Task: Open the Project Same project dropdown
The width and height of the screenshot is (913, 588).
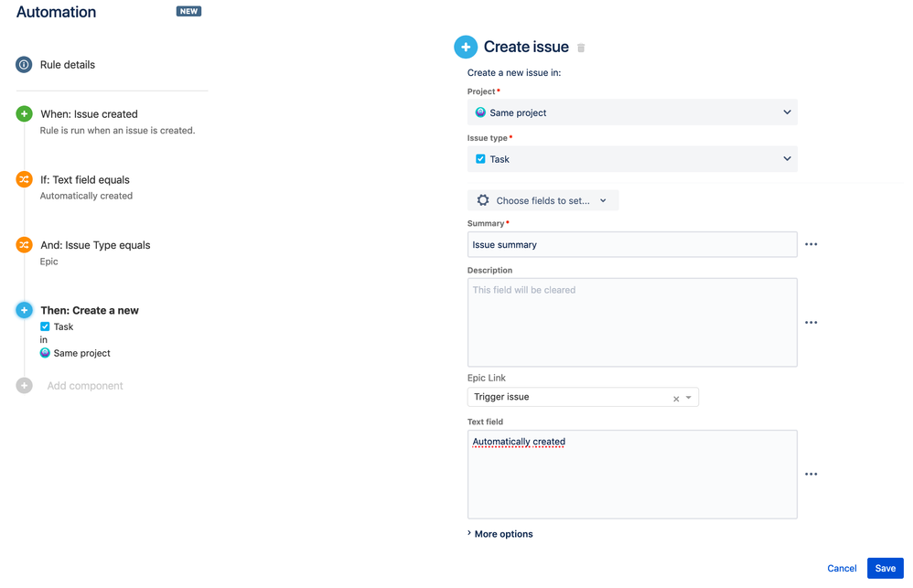Action: click(x=632, y=112)
